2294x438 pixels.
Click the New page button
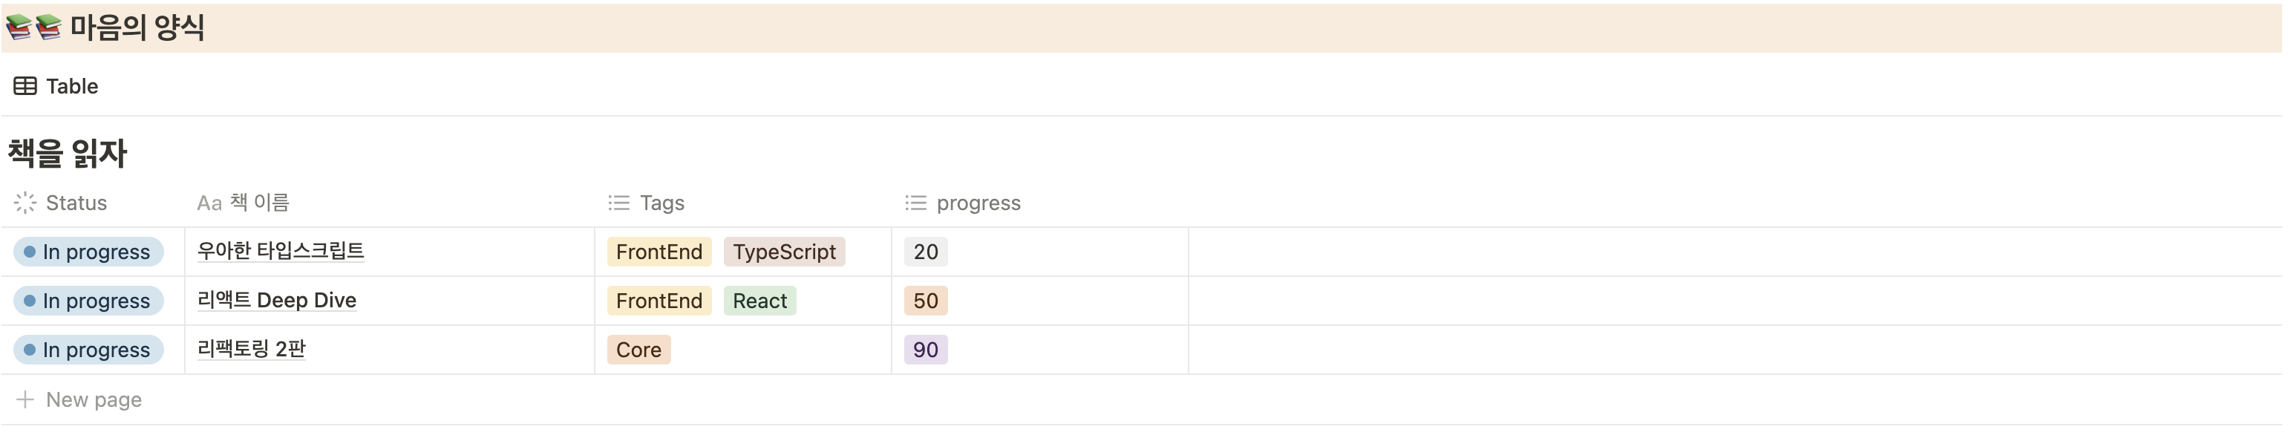coord(93,399)
